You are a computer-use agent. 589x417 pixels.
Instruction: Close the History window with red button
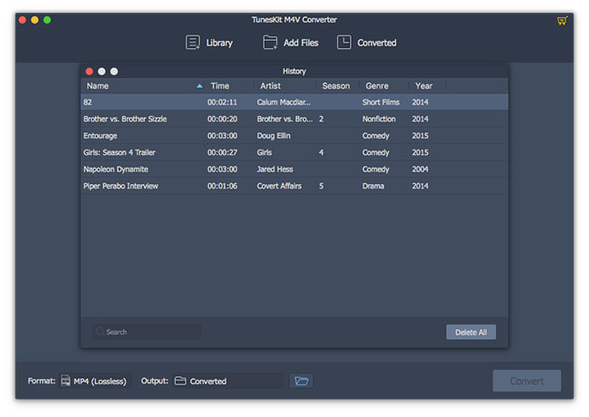click(x=90, y=72)
